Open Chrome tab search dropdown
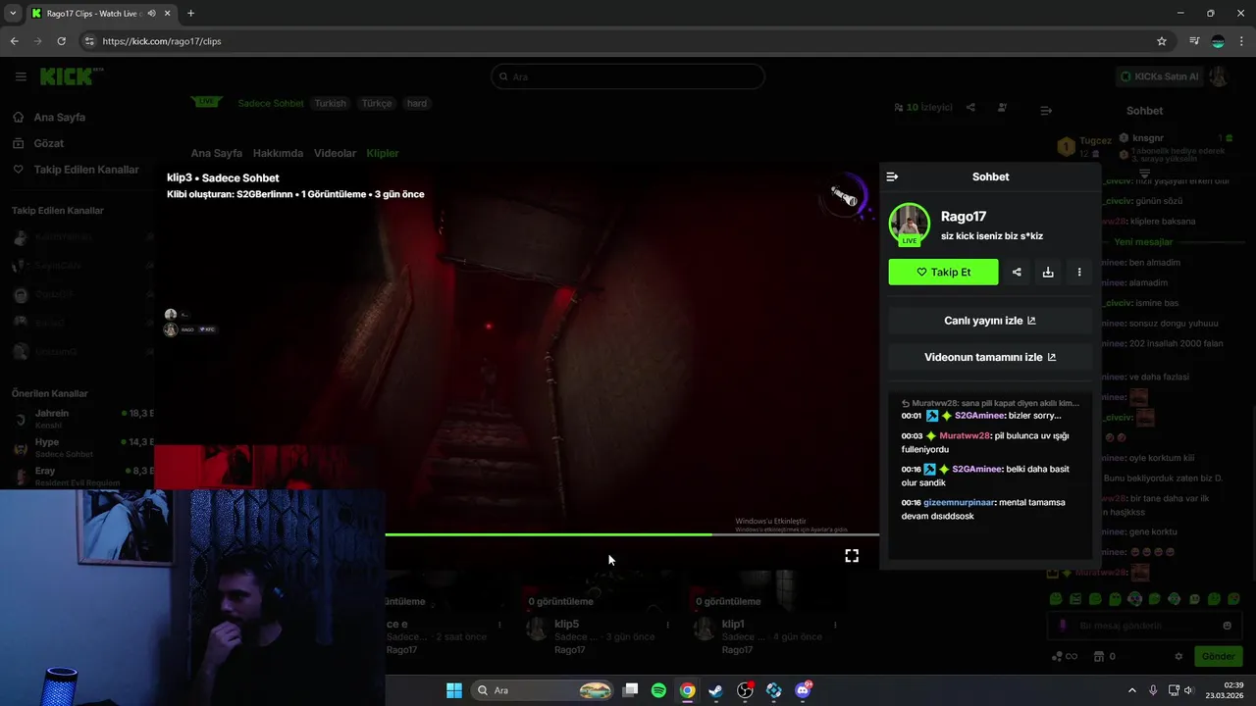The height and width of the screenshot is (706, 1256). pos(12,13)
